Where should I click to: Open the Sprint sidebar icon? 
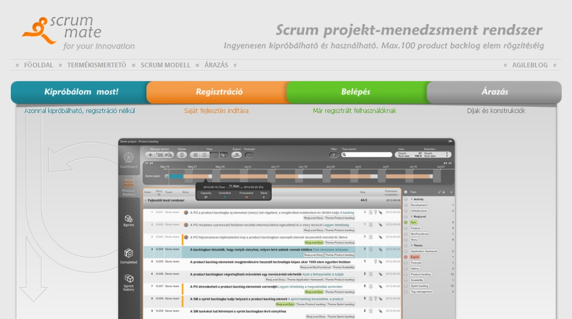click(128, 220)
